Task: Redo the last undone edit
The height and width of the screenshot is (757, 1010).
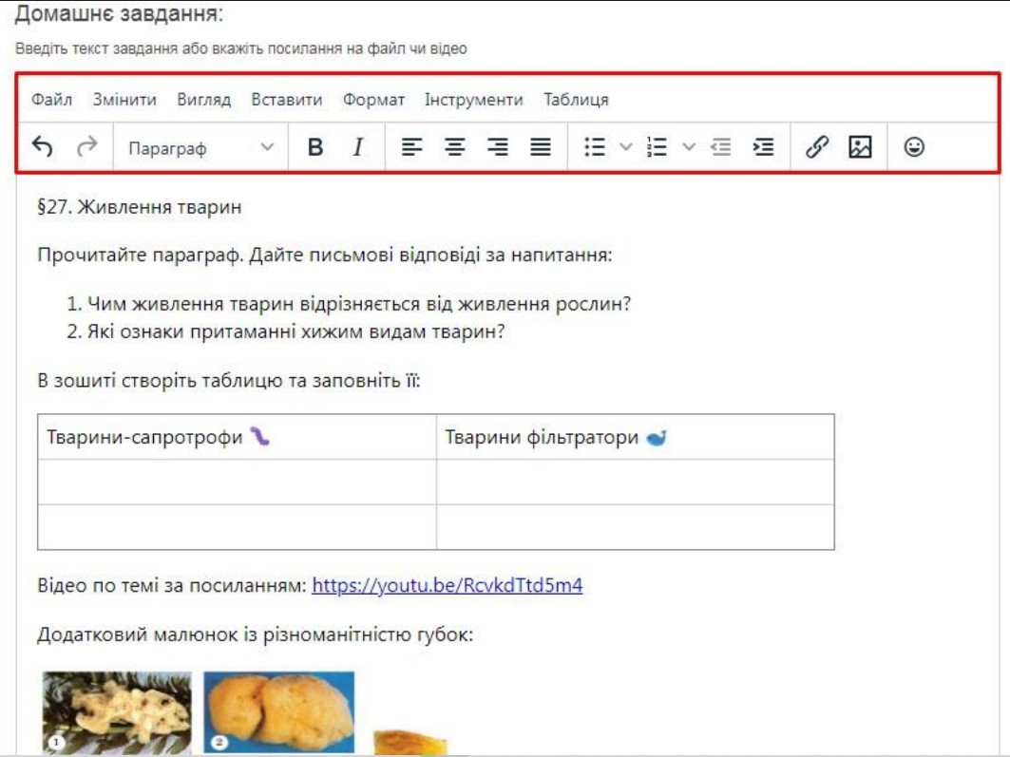Action: click(87, 147)
